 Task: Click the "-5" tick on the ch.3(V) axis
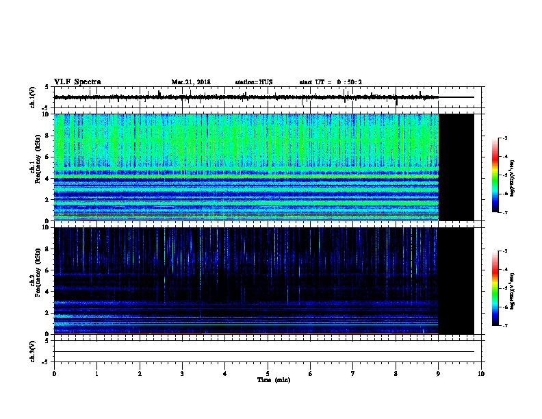pos(46,362)
